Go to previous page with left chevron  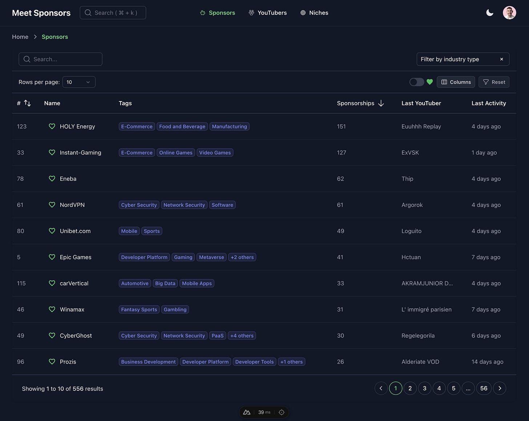[x=381, y=388]
